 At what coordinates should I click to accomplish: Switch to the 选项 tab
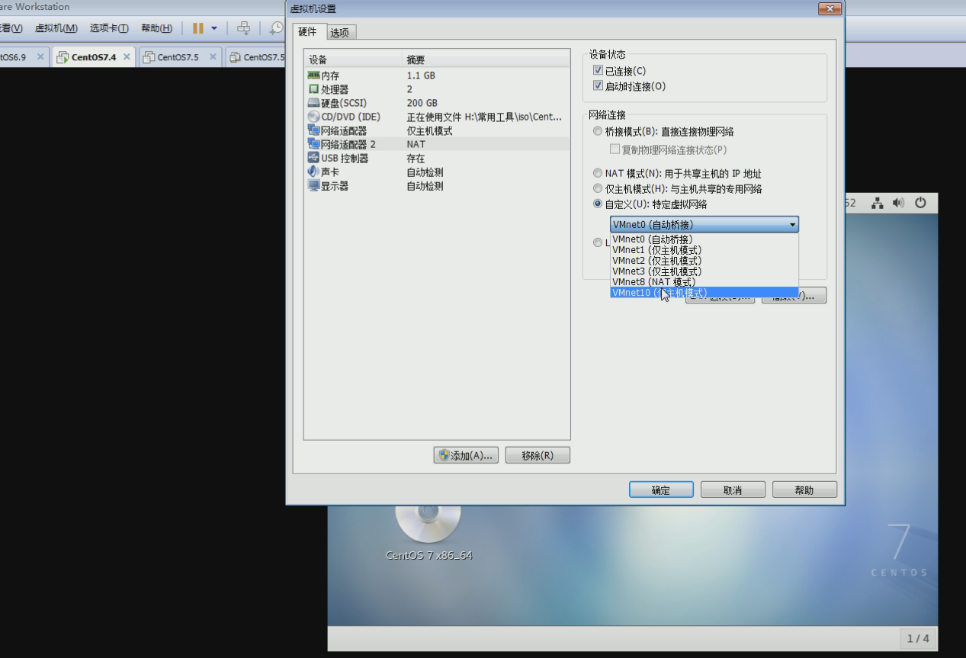point(339,33)
